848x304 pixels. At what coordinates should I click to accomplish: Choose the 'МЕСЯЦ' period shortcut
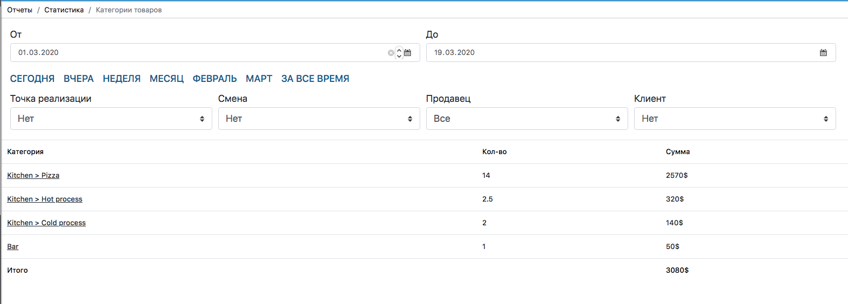pyautogui.click(x=166, y=79)
